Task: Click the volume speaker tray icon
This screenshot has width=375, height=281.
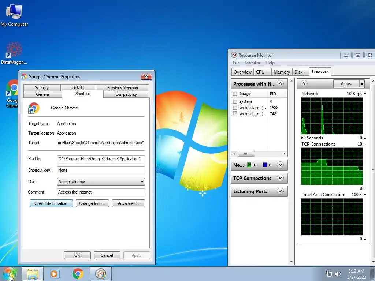Action: pos(338,274)
